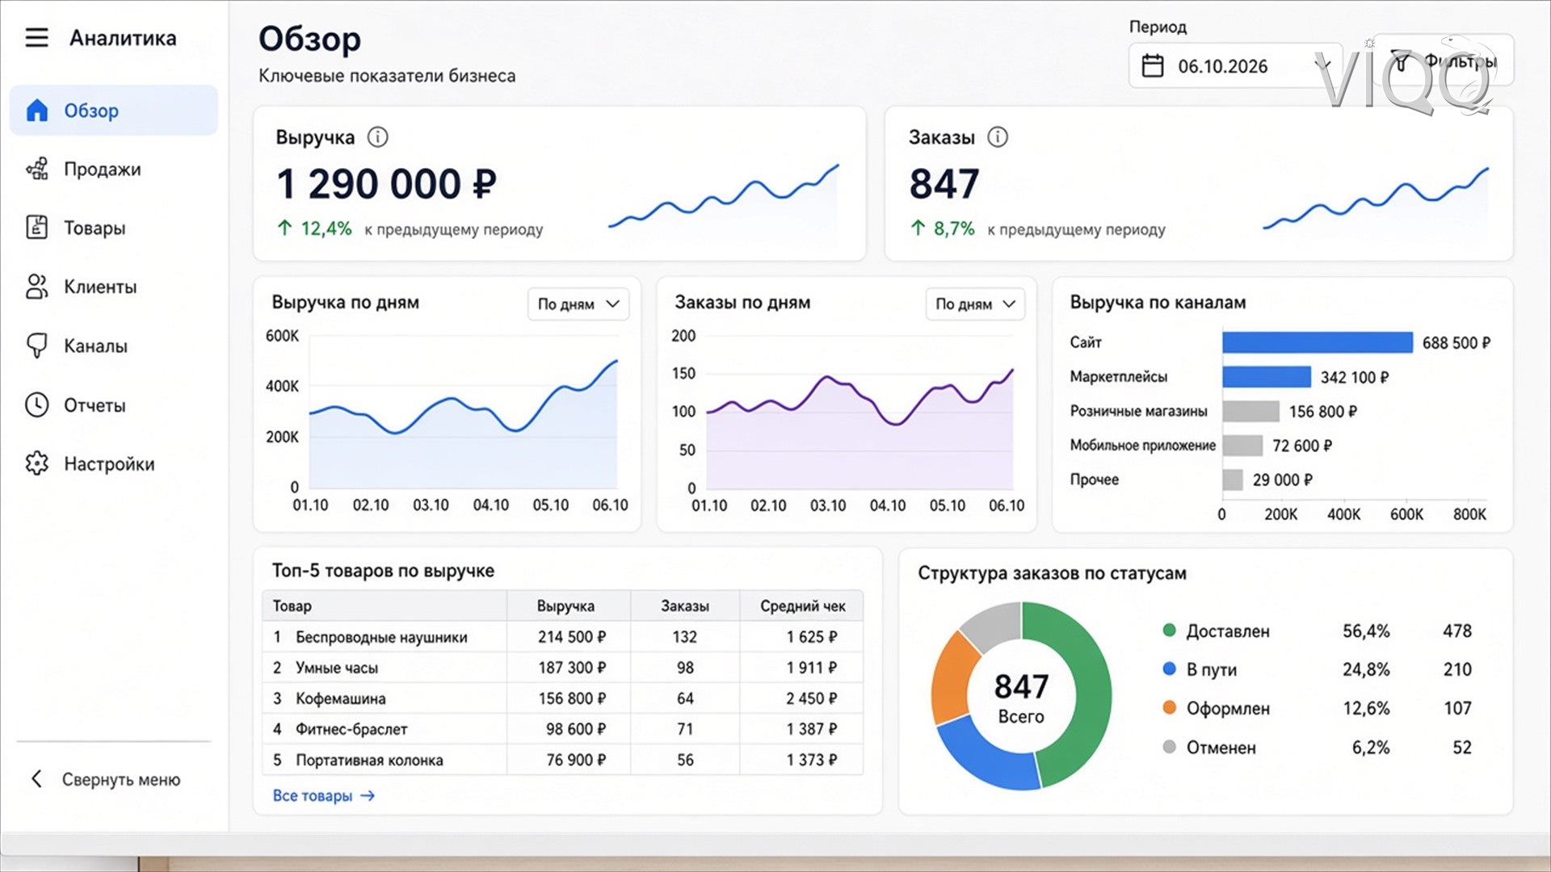Image resolution: width=1551 pixels, height=872 pixels.
Task: Click the Портативная колонка product name
Action: 369,760
